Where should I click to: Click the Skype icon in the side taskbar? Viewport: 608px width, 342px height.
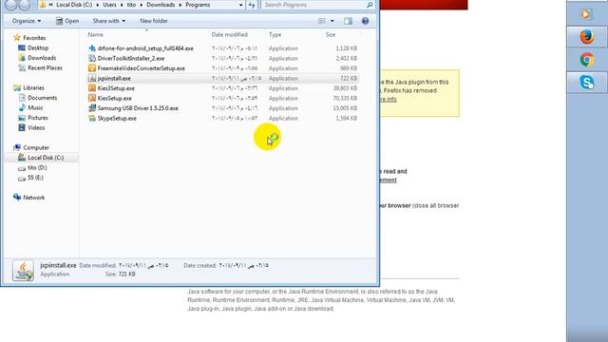[x=587, y=83]
